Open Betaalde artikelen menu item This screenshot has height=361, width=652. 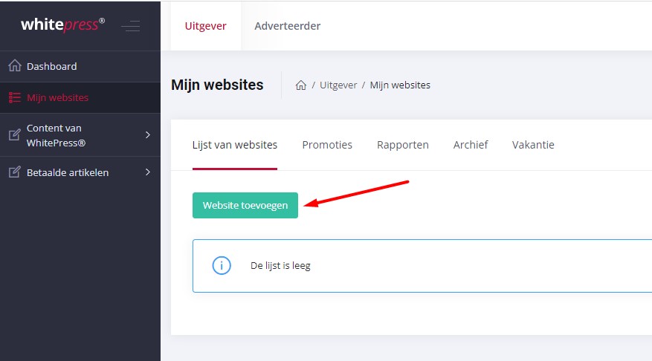click(x=80, y=172)
